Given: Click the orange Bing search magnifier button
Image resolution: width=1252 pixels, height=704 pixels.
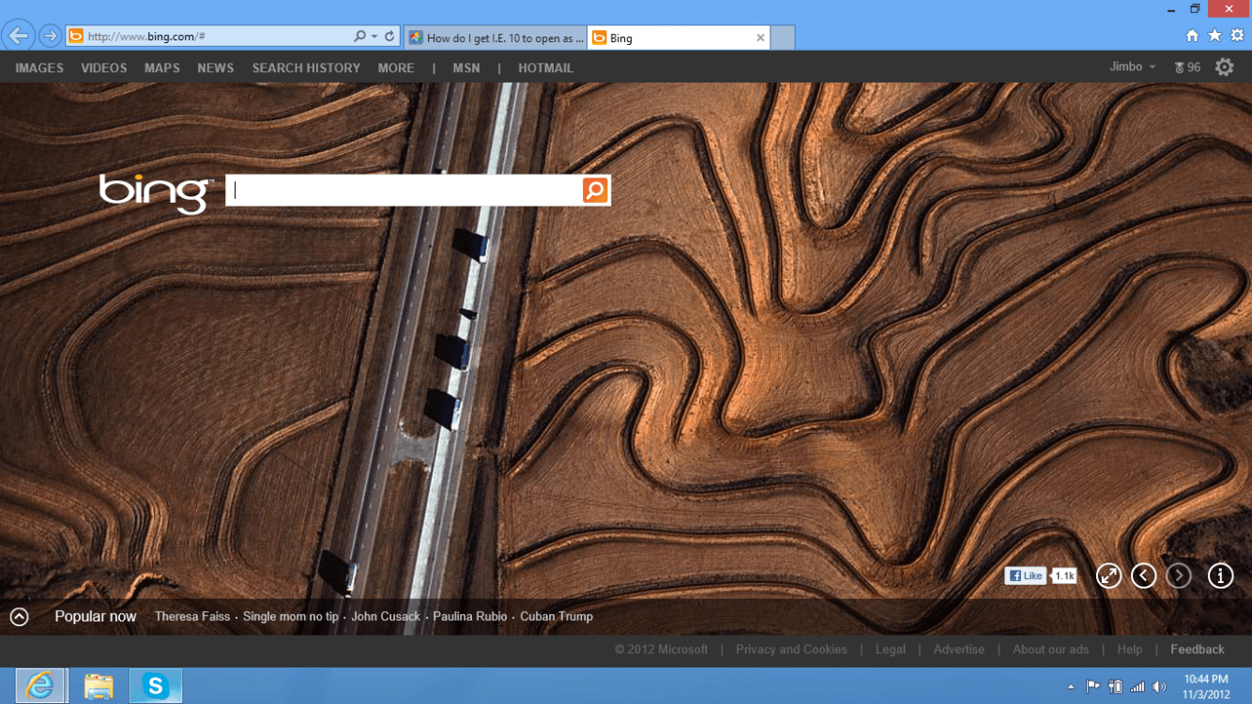Looking at the screenshot, I should pos(595,191).
